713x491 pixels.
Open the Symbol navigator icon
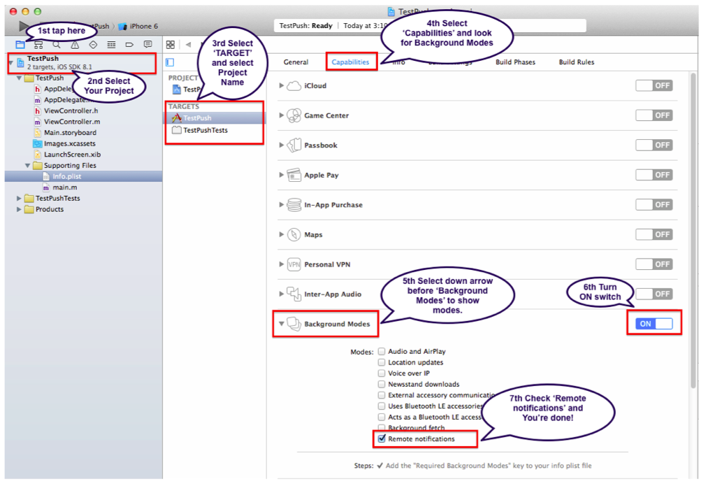tap(38, 45)
